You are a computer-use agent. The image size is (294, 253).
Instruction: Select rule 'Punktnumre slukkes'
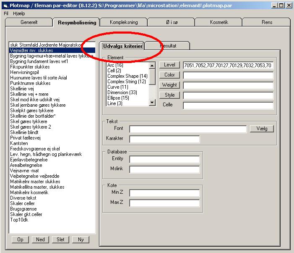pos(52,83)
